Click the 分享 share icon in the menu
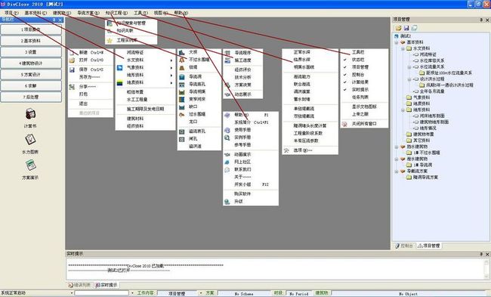Viewport: 491px width, 297px height. tap(72, 86)
